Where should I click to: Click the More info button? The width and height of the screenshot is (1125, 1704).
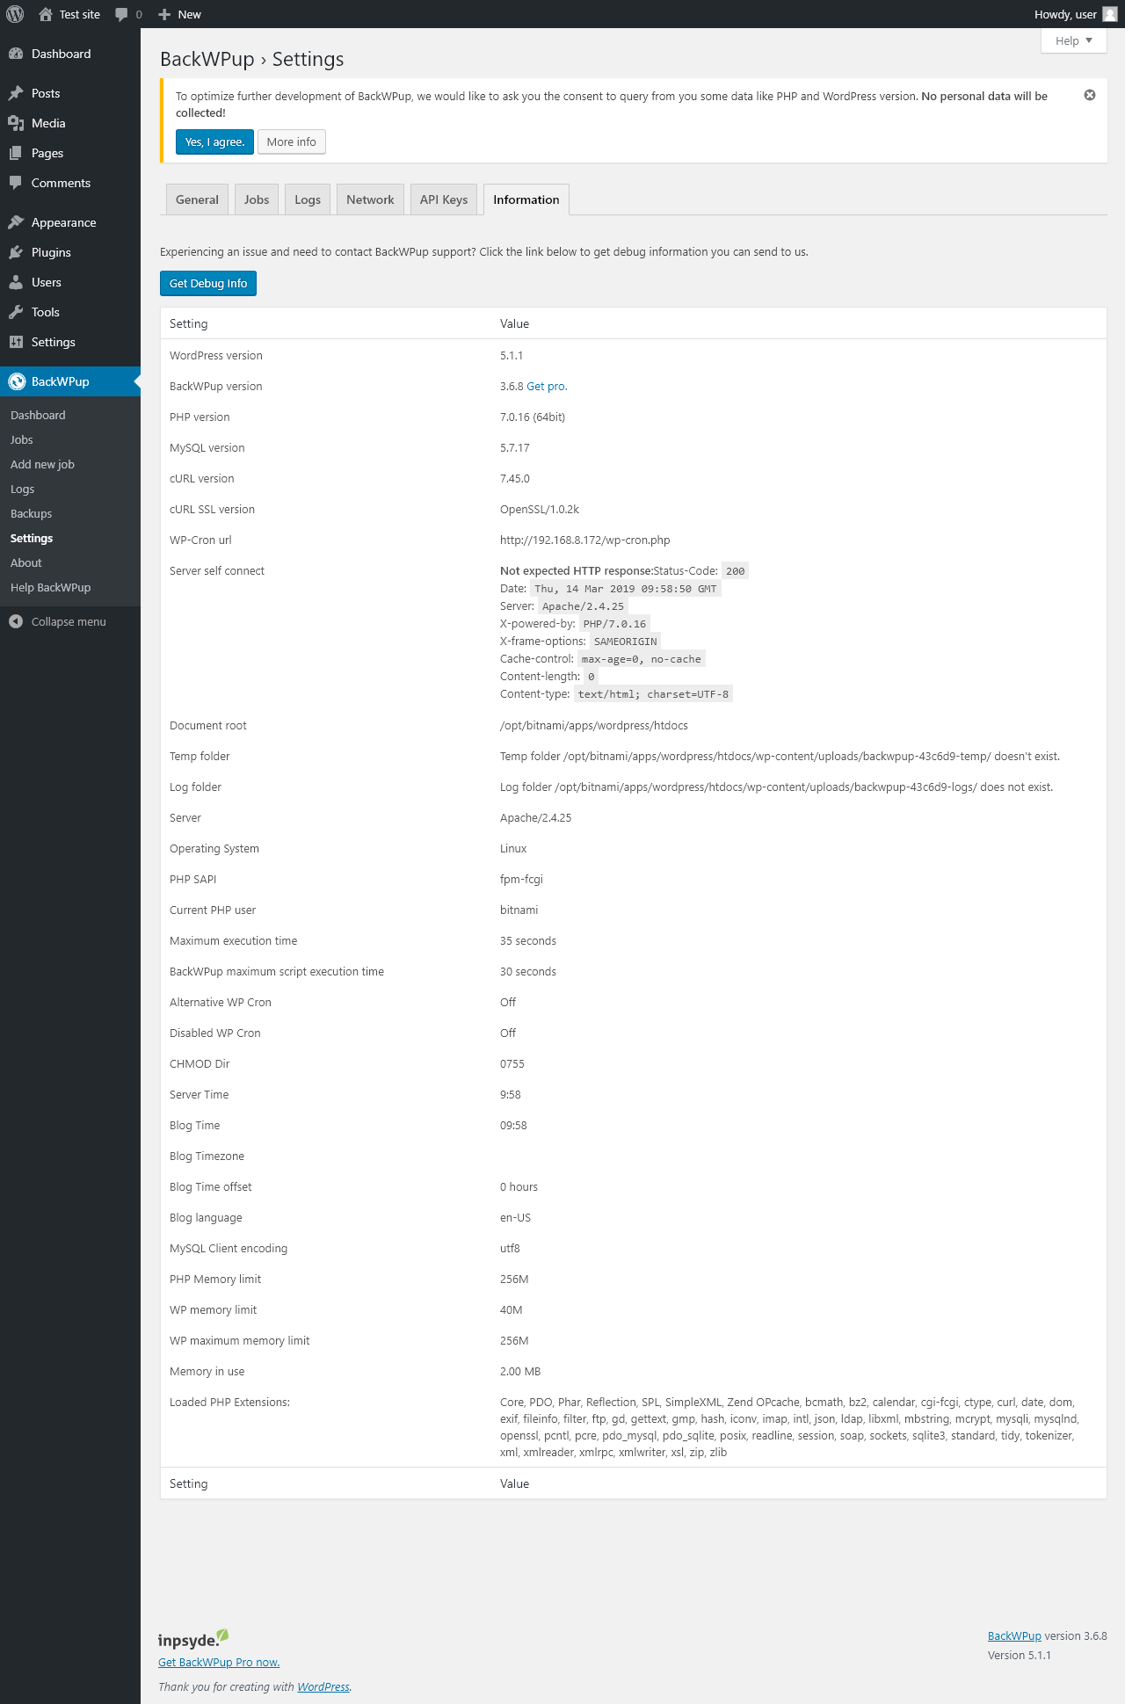tap(292, 142)
